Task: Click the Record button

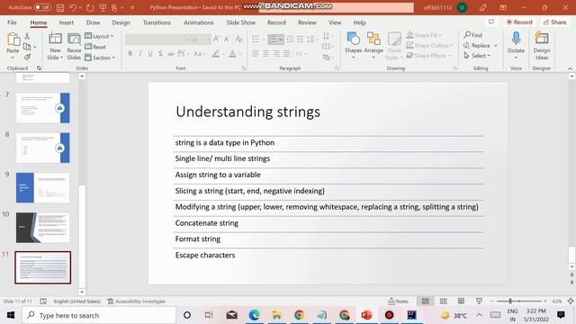Action: pos(519,22)
